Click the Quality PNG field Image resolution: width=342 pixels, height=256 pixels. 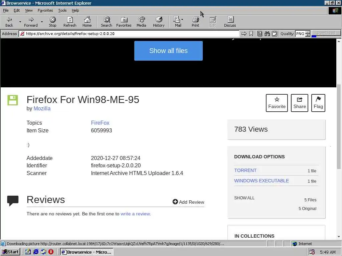pyautogui.click(x=300, y=34)
